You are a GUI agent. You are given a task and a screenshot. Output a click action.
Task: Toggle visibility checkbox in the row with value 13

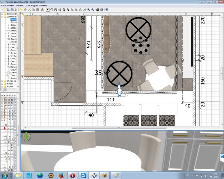tap(15, 122)
